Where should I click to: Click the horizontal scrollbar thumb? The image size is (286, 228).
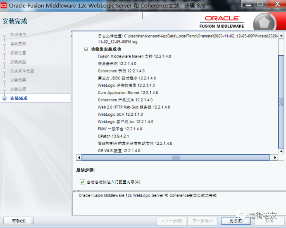(x=176, y=158)
